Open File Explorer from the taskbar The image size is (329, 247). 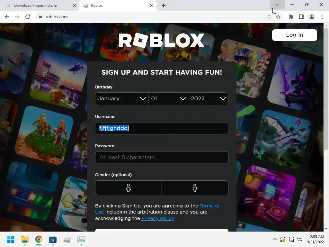(24, 239)
